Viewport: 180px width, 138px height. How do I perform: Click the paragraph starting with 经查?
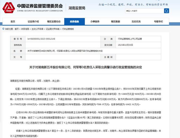coord(86,97)
